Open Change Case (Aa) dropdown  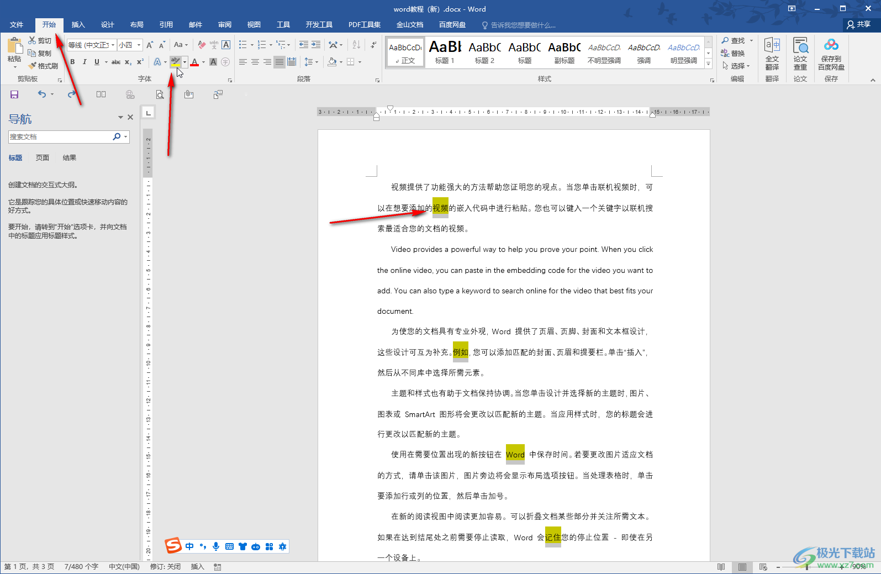[181, 45]
